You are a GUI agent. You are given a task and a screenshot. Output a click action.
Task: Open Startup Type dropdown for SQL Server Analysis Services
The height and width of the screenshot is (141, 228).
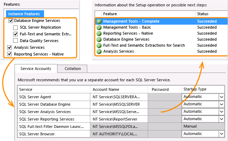222,112
